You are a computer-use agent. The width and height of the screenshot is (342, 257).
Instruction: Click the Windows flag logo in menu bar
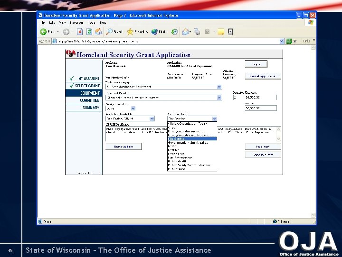(311, 22)
